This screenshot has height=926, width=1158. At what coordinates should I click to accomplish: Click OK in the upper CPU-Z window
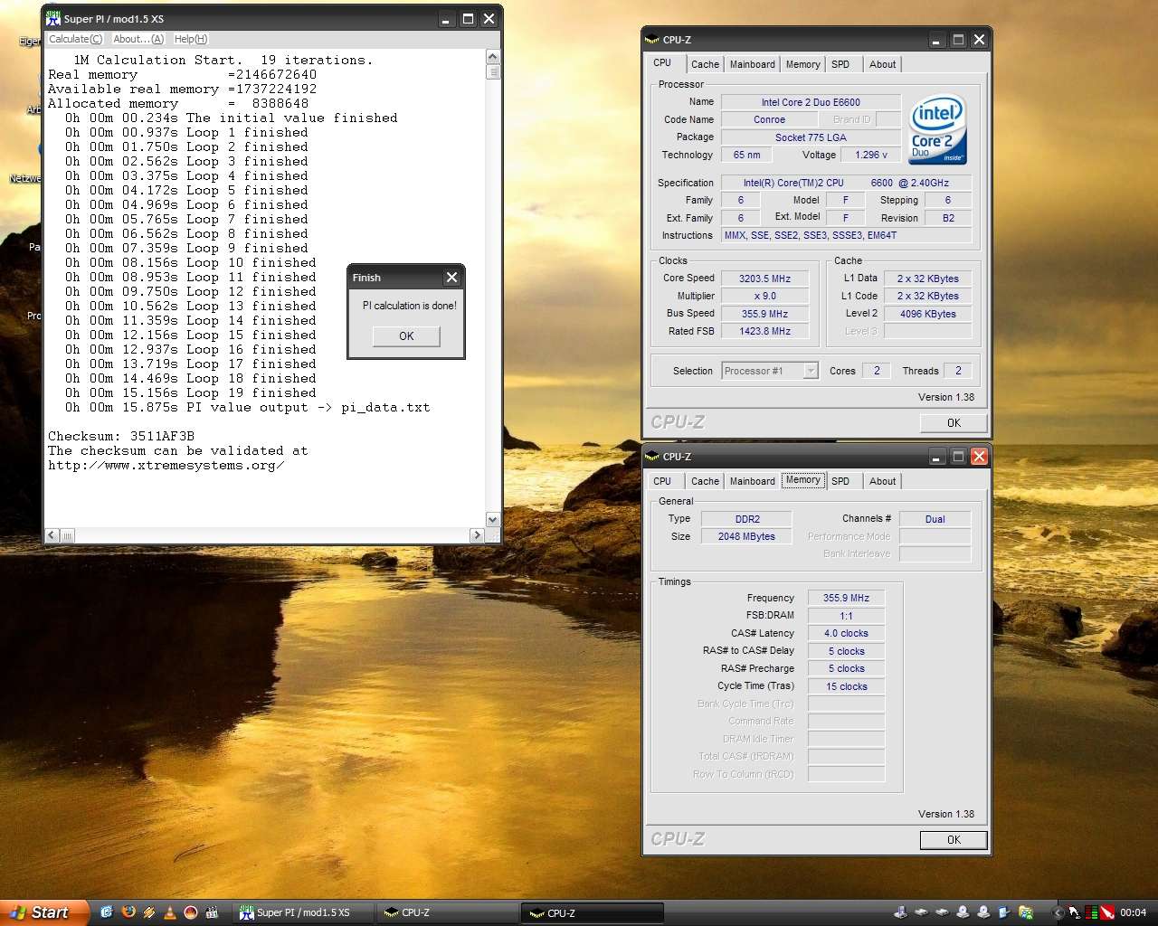tap(954, 422)
